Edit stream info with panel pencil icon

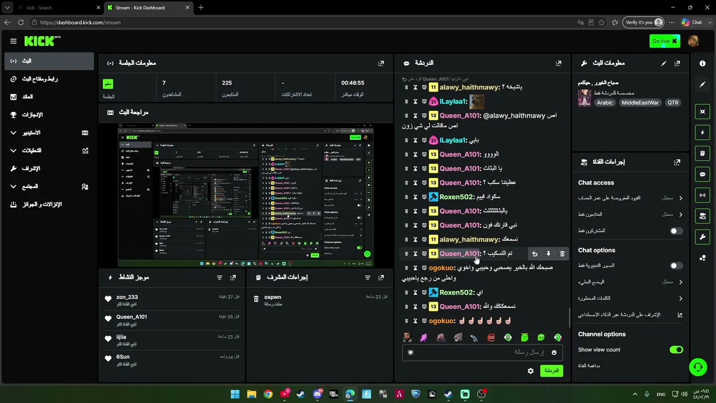coord(664,63)
